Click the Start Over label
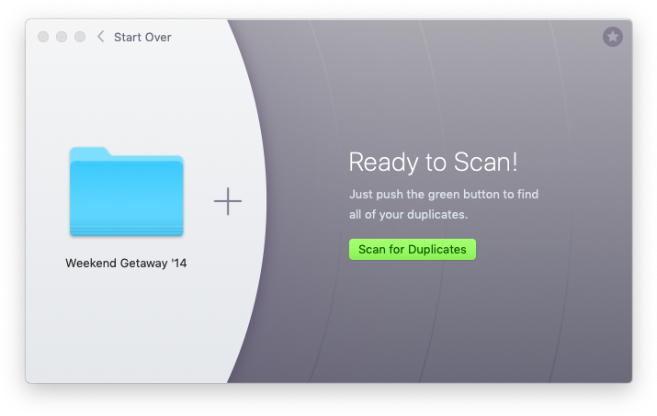This screenshot has height=416, width=657. click(x=142, y=37)
